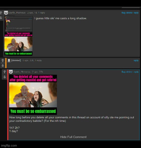Open skull avatar on the 22h reply
141x148 pixels.
point(11,72)
